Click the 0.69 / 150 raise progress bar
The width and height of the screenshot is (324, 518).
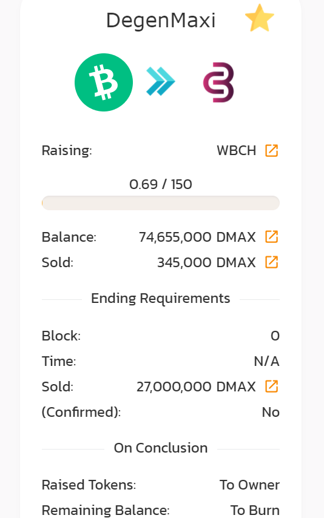coord(161,203)
